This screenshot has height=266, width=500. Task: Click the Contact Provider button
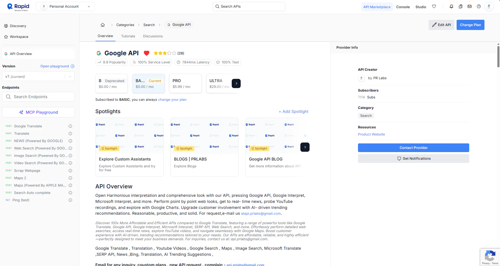tap(413, 148)
